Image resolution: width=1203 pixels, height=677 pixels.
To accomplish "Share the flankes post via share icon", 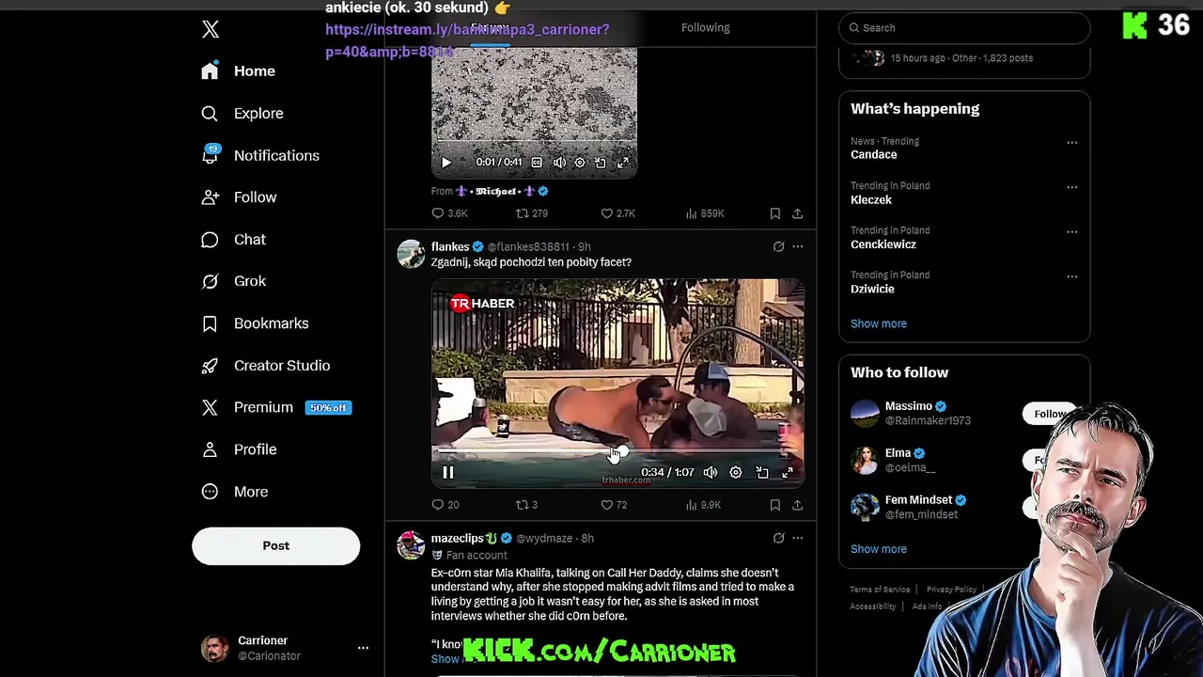I will (x=797, y=505).
